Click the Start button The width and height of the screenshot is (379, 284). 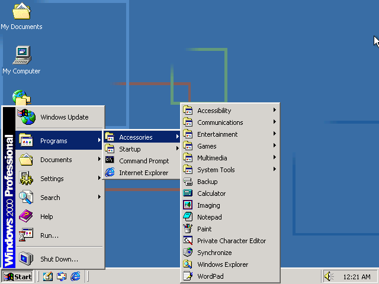[x=17, y=276]
